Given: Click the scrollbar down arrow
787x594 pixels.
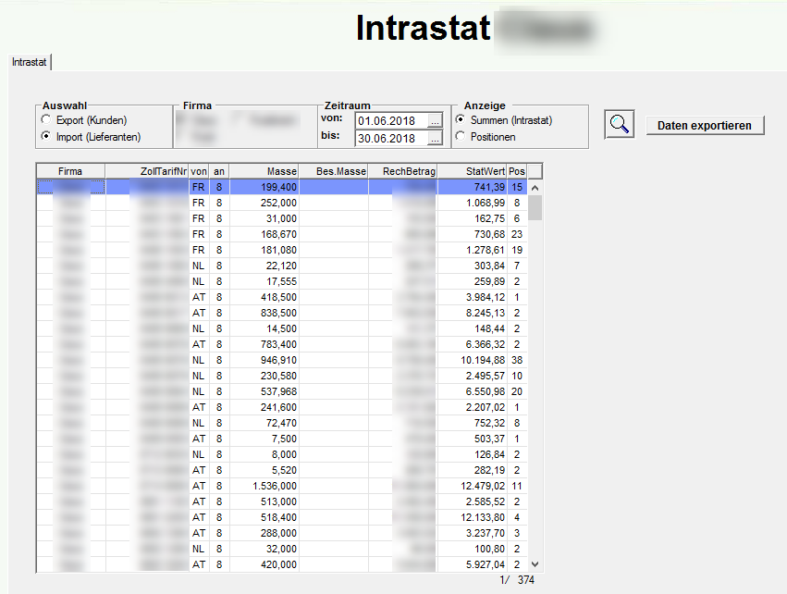Looking at the screenshot, I should (x=534, y=564).
